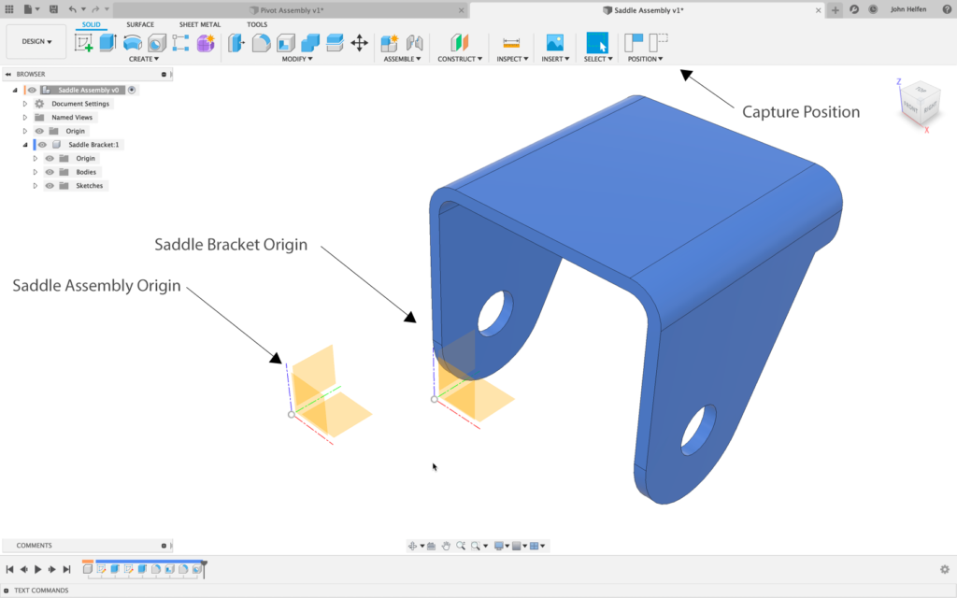This screenshot has height=598, width=957.
Task: Click the New Component icon
Action: coord(390,43)
